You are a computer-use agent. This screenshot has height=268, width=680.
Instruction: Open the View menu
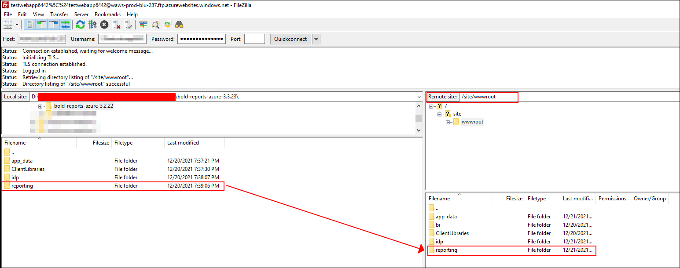pos(39,14)
